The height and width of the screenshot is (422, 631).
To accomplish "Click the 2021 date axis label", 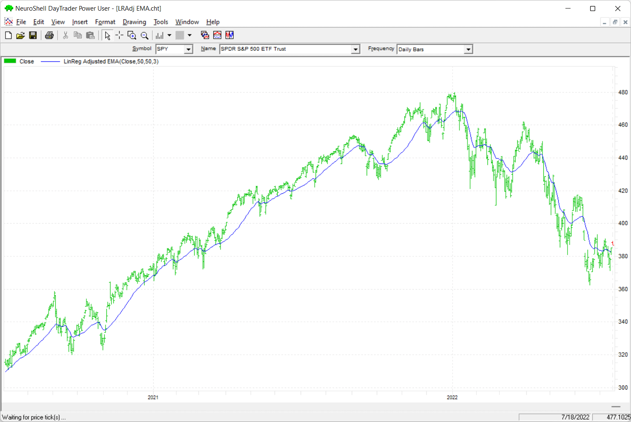I will point(153,397).
